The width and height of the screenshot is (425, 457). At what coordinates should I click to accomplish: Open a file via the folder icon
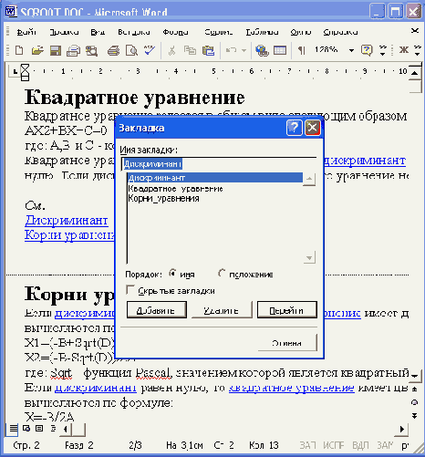37,50
